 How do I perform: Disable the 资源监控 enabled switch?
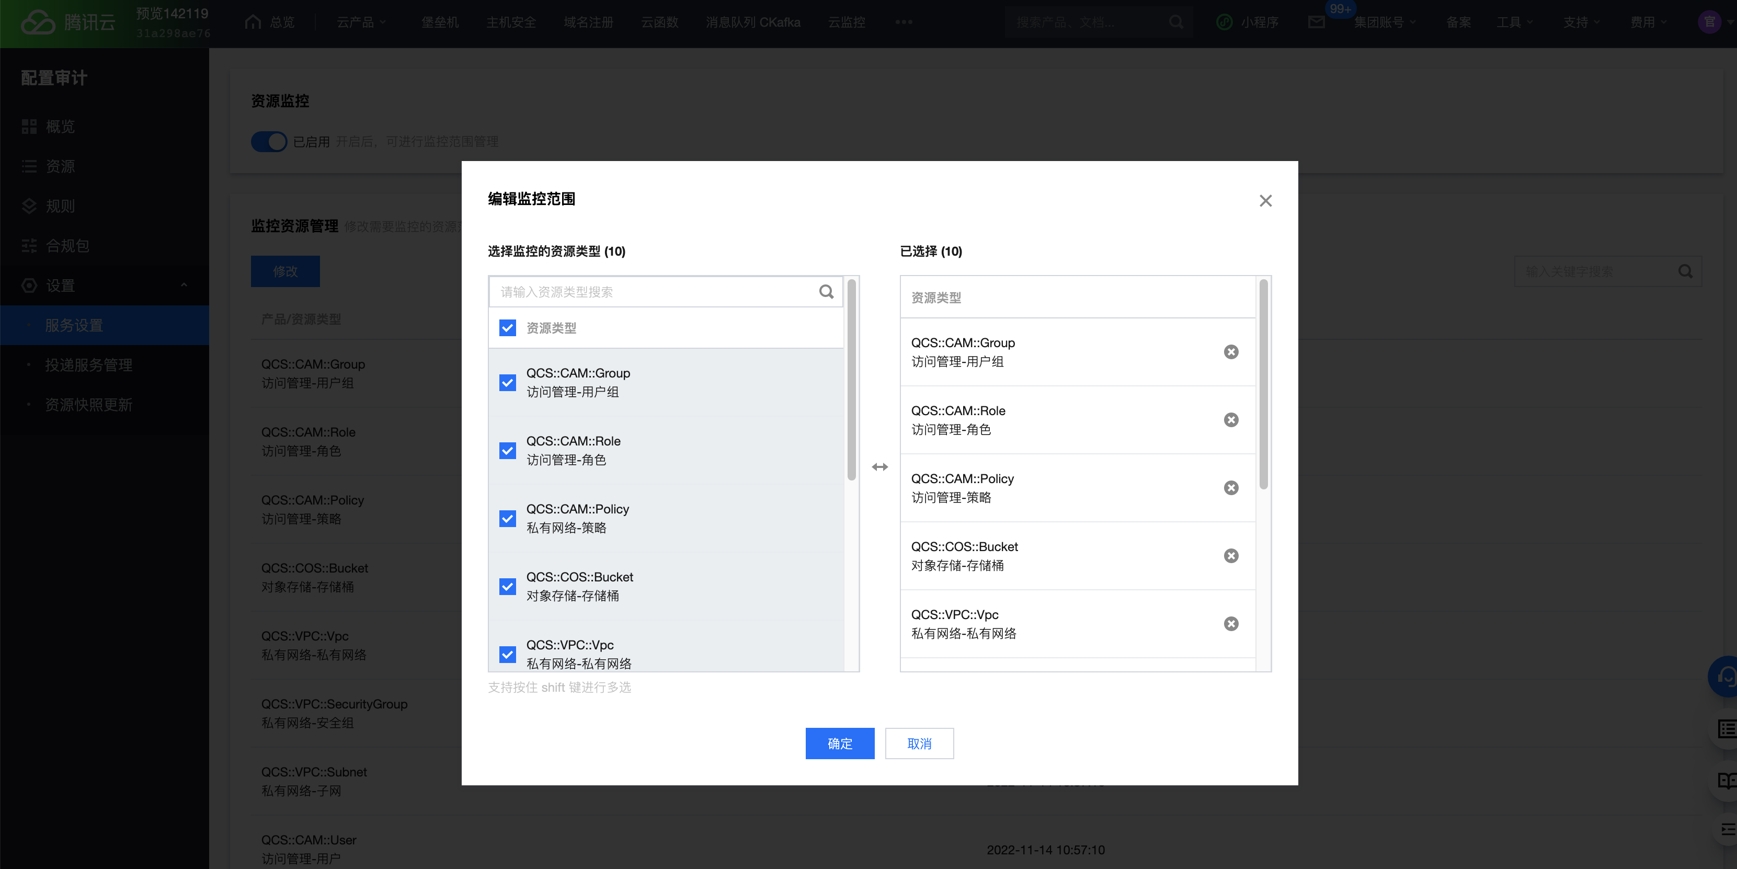[x=269, y=142]
